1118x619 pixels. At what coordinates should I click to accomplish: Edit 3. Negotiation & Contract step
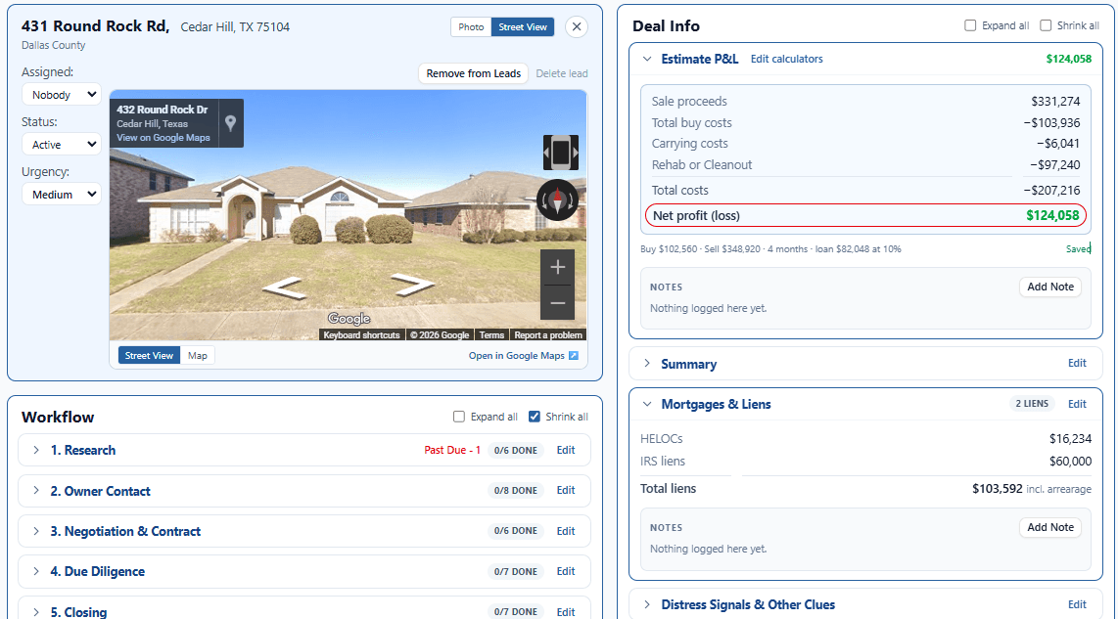tap(566, 531)
